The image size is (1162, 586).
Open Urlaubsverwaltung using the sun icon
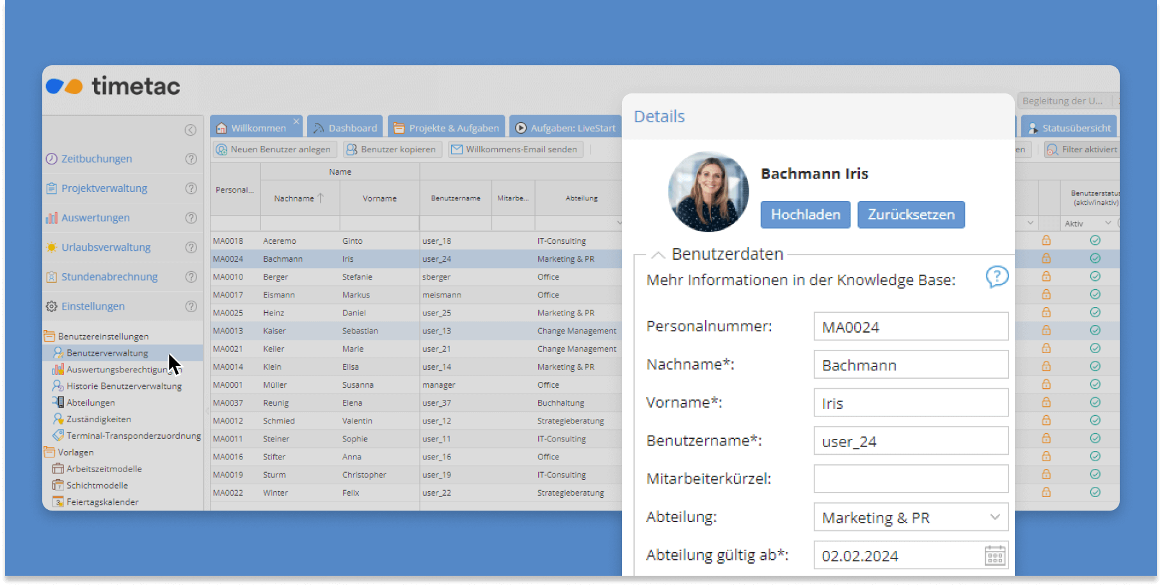pos(51,247)
